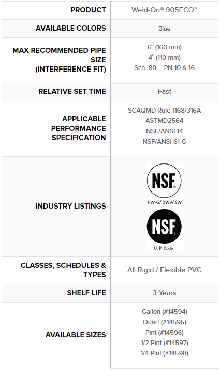220x370 pixels.
Task: Select the Weld-On 905ECO product name
Action: (164, 10)
